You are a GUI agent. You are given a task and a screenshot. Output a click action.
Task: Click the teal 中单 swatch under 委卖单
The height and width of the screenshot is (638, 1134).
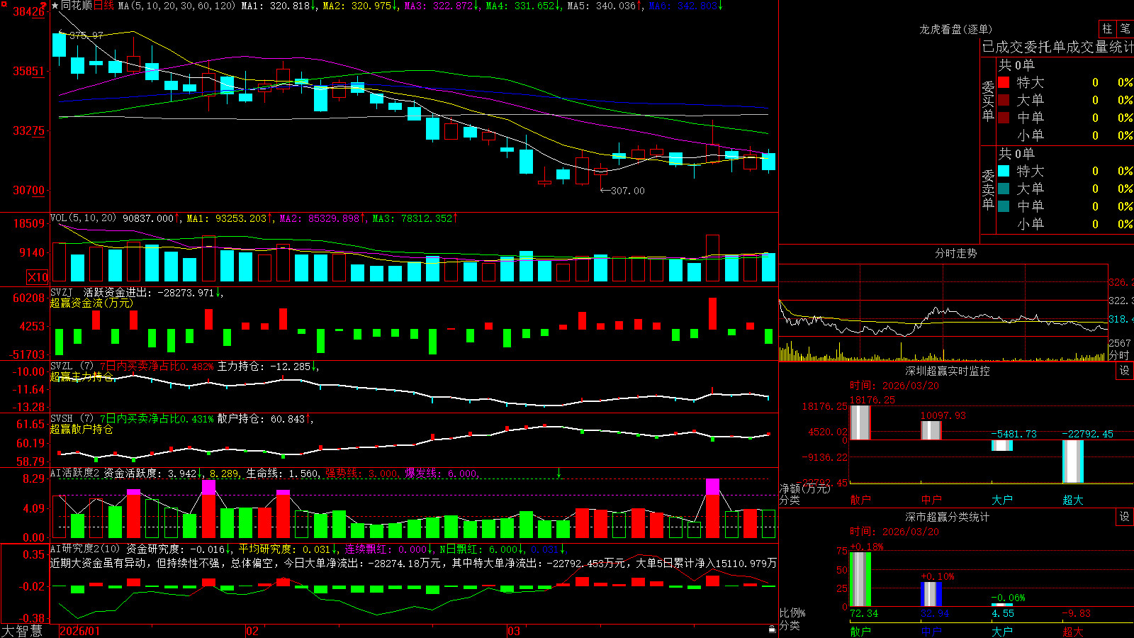tap(1004, 206)
